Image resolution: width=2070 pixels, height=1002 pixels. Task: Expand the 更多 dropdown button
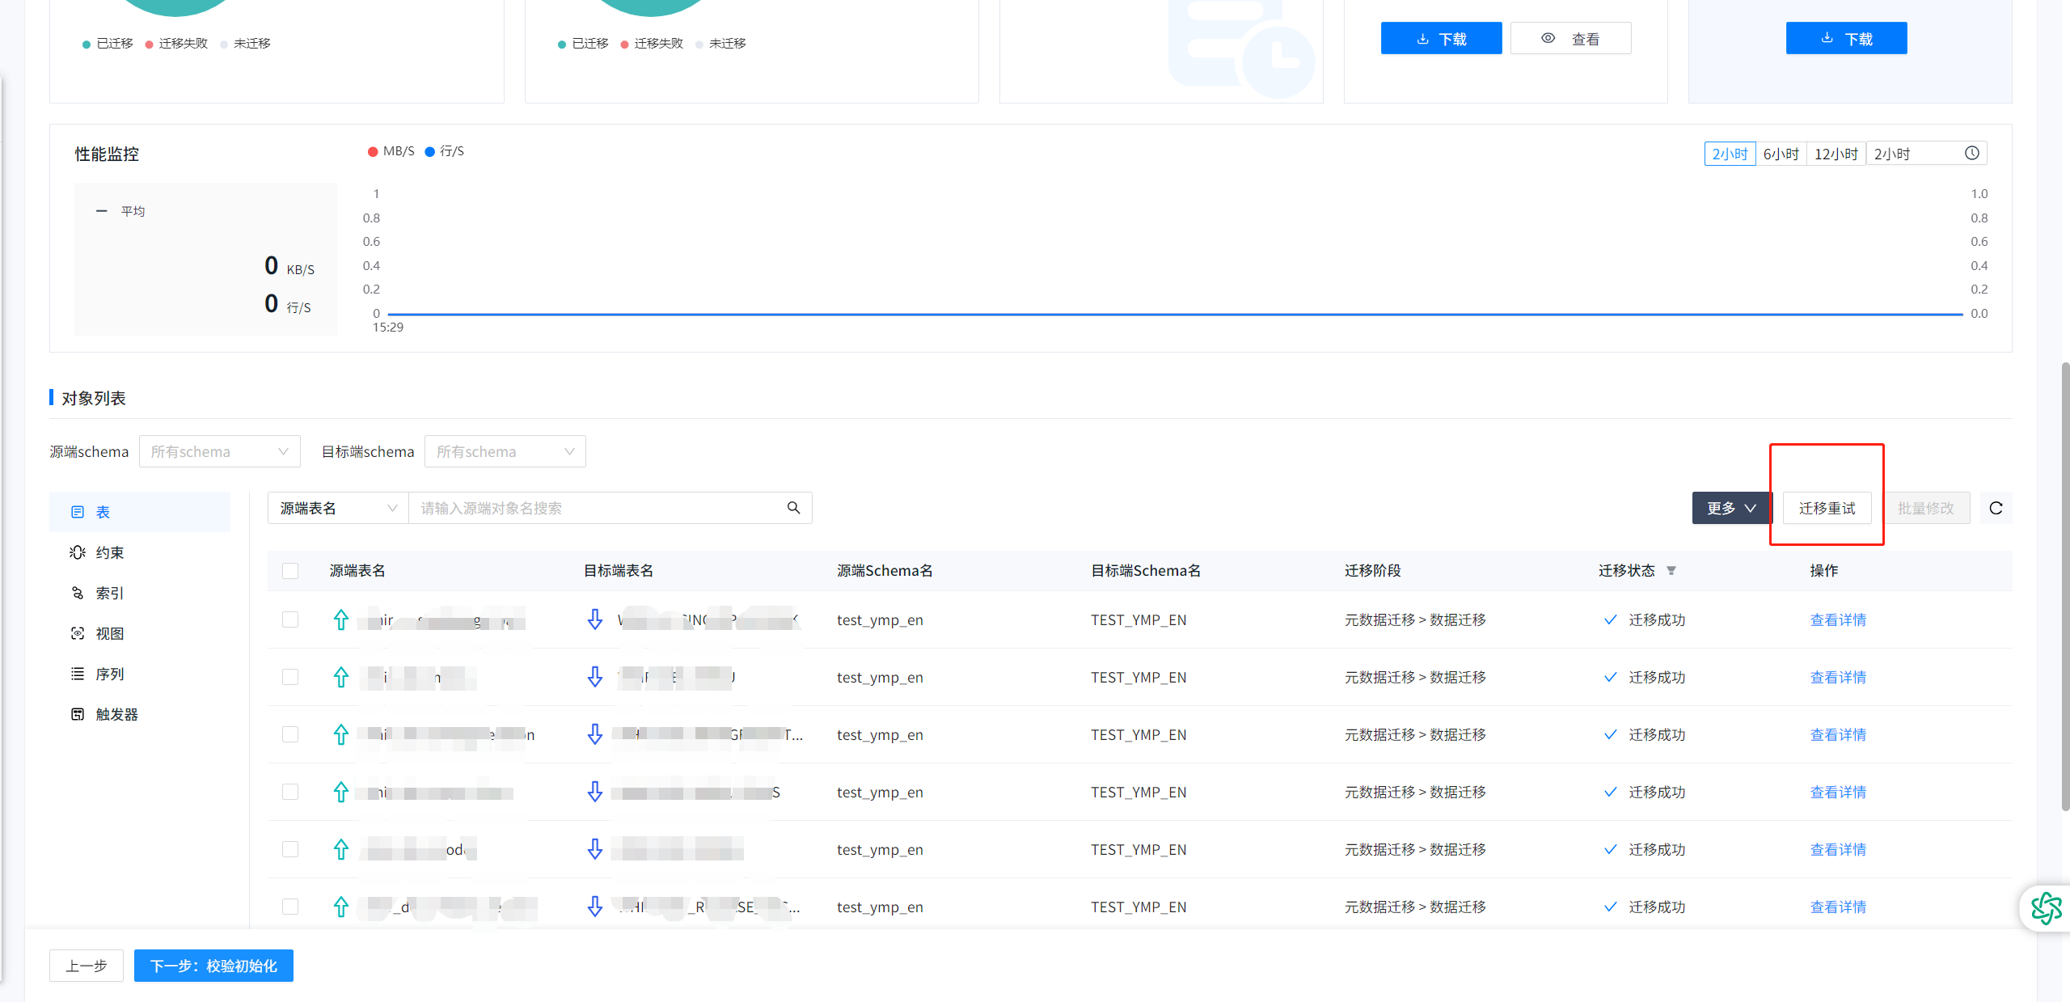[x=1731, y=508]
